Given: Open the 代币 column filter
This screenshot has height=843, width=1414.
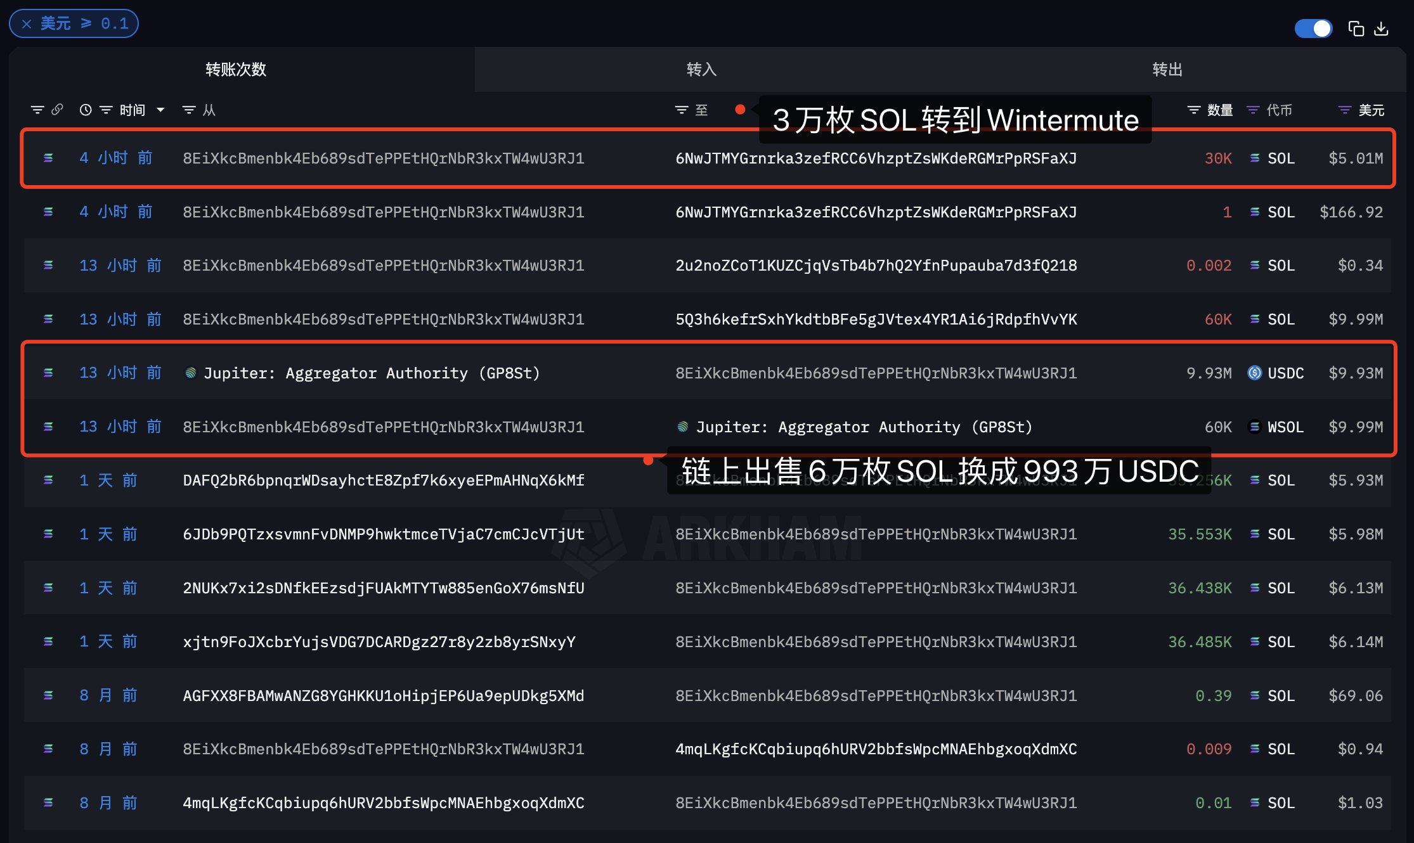Looking at the screenshot, I should click(x=1253, y=110).
